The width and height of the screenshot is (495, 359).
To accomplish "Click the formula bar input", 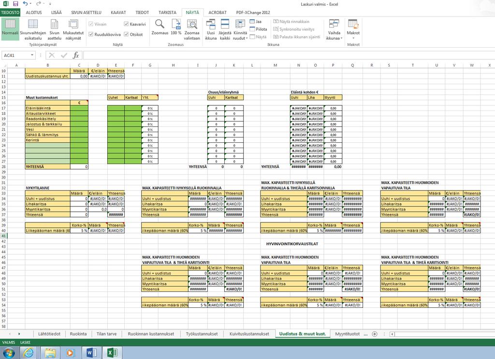I will pyautogui.click(x=289, y=55).
